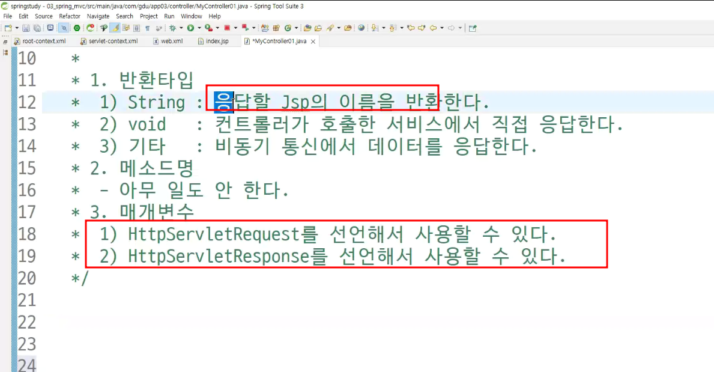Open the Window menu

pos(191,16)
